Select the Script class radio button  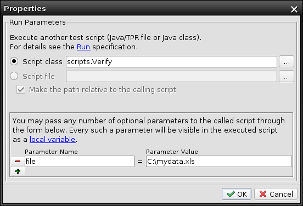pyautogui.click(x=14, y=61)
